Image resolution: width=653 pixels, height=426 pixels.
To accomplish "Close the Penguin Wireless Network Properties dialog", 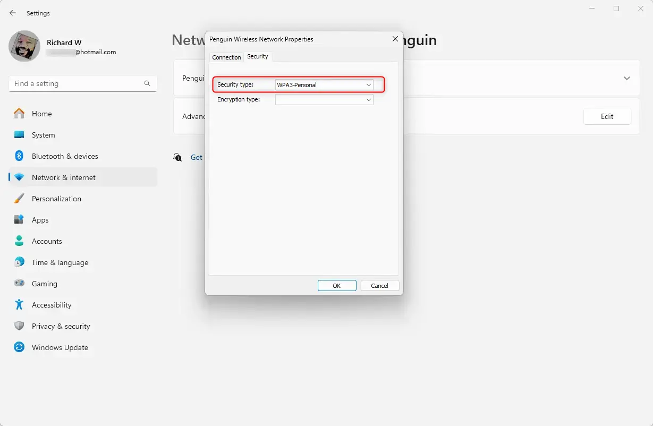I will (395, 39).
